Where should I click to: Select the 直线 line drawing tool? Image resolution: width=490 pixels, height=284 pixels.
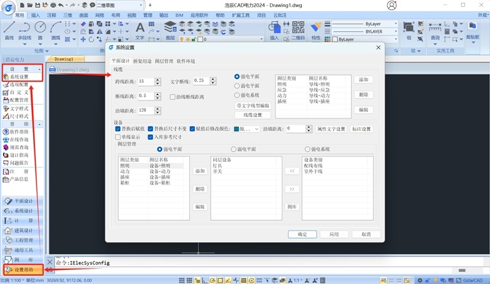(x=9, y=31)
